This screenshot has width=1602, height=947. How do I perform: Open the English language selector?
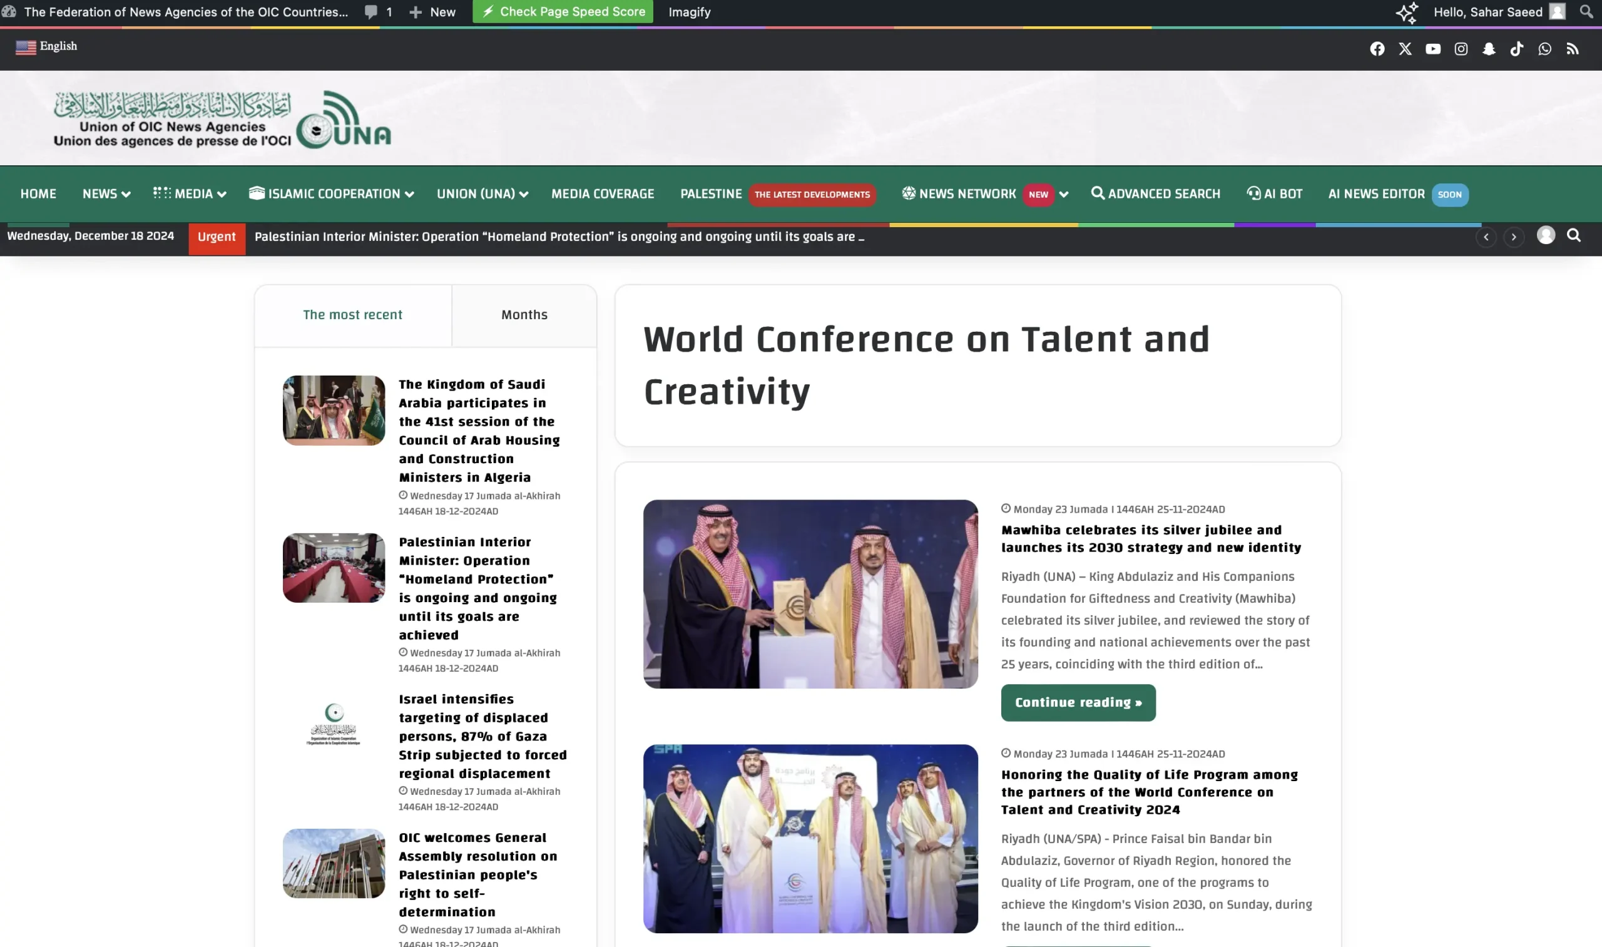pyautogui.click(x=46, y=46)
